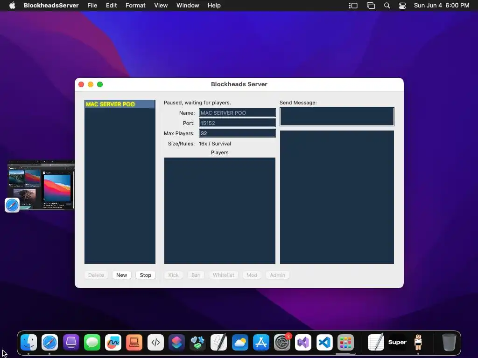The image size is (478, 358).
Task: Click Stage Manager menu bar icon
Action: (x=353, y=6)
